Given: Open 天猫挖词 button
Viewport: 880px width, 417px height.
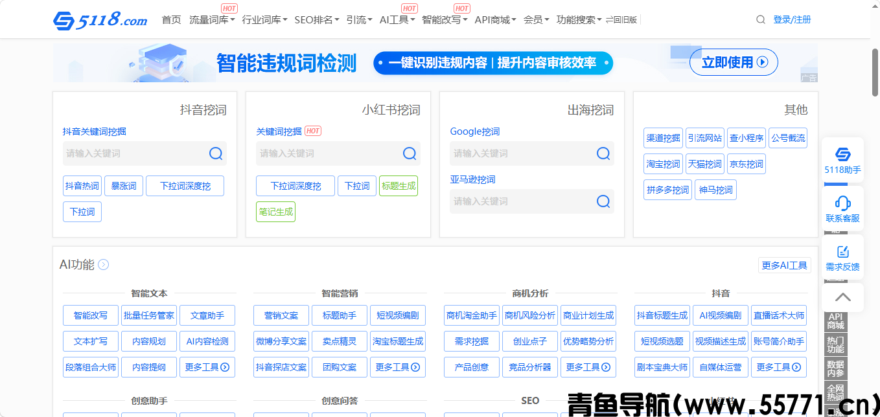Looking at the screenshot, I should pyautogui.click(x=705, y=164).
